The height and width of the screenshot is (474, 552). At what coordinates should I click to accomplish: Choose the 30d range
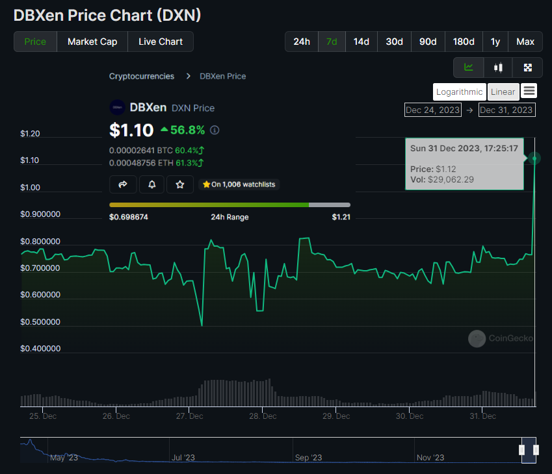394,42
